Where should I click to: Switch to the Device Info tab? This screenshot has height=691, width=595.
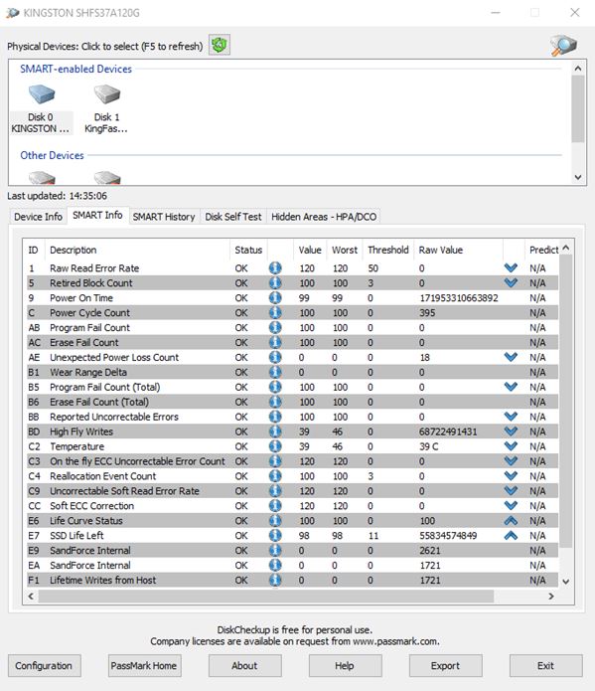coord(39,217)
